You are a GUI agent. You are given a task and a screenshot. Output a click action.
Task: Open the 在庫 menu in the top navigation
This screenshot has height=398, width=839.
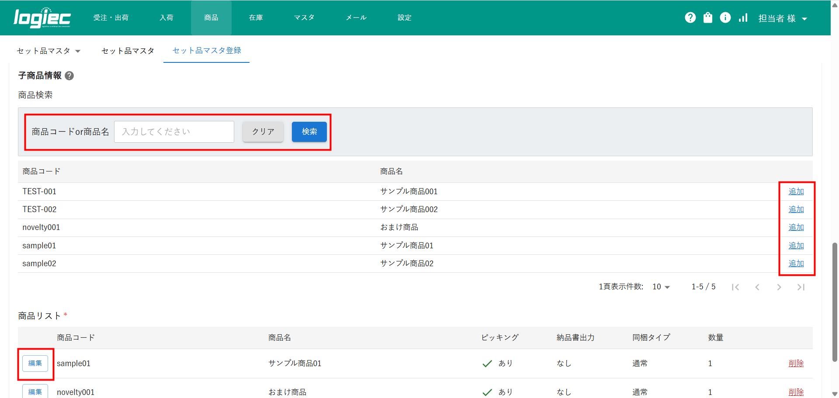(256, 18)
